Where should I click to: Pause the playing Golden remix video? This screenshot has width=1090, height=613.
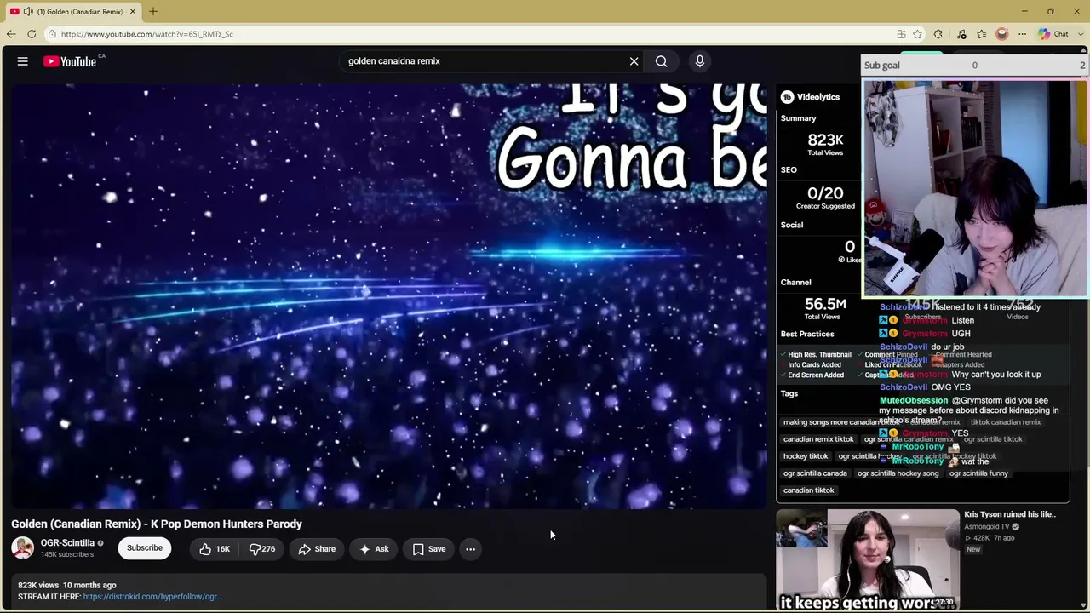coord(388,295)
